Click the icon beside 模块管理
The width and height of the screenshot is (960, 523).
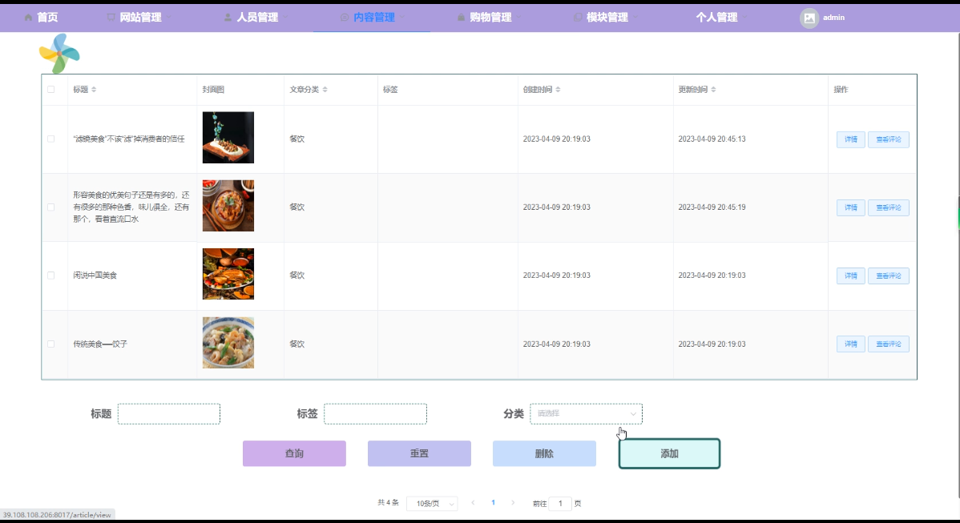[x=577, y=18]
